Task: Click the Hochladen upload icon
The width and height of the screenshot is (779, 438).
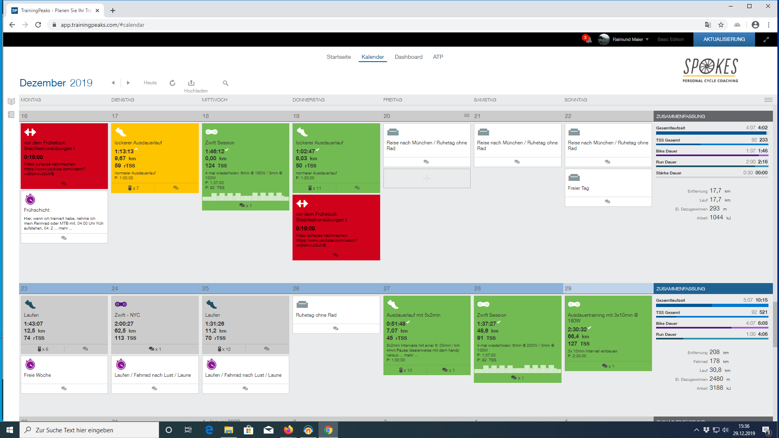Action: [191, 83]
